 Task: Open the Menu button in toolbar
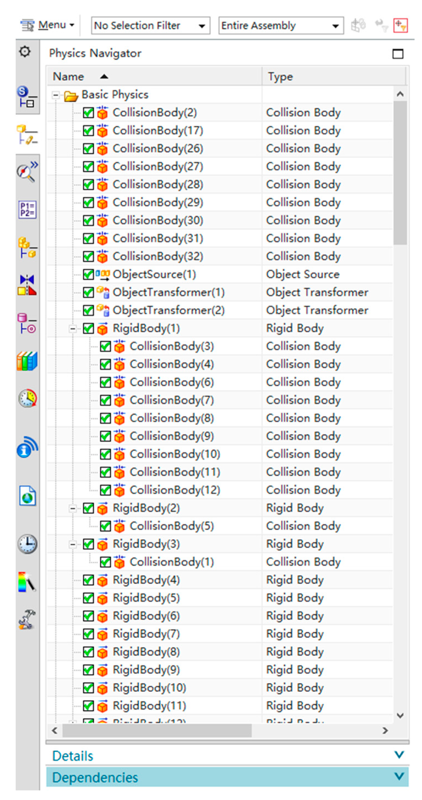coord(48,25)
